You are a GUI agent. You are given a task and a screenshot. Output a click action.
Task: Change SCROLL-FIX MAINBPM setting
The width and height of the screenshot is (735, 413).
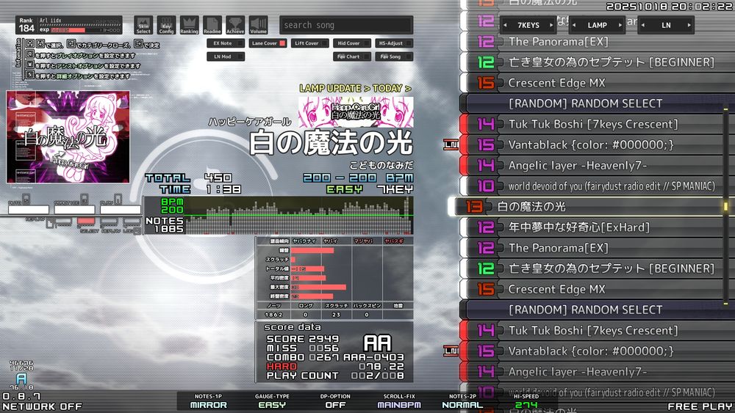(399, 401)
